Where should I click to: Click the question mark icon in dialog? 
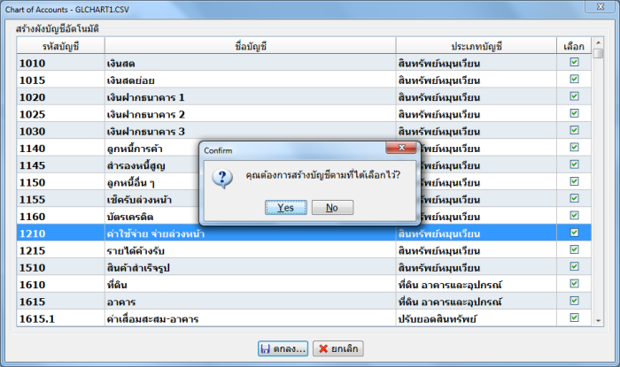[x=225, y=178]
